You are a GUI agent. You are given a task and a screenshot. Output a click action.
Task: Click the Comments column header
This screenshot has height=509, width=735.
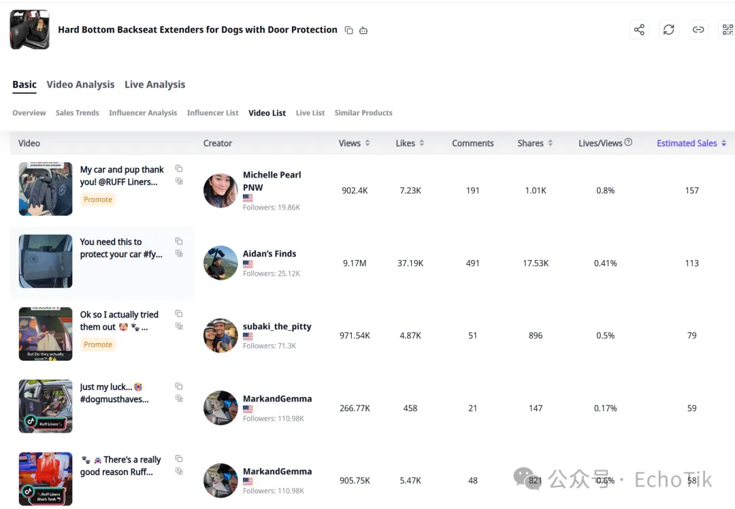click(472, 144)
